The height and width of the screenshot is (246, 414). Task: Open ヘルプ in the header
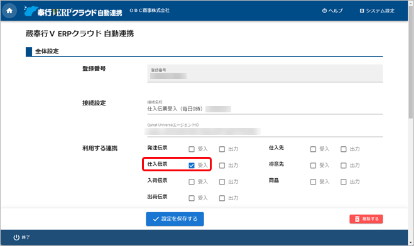click(332, 11)
